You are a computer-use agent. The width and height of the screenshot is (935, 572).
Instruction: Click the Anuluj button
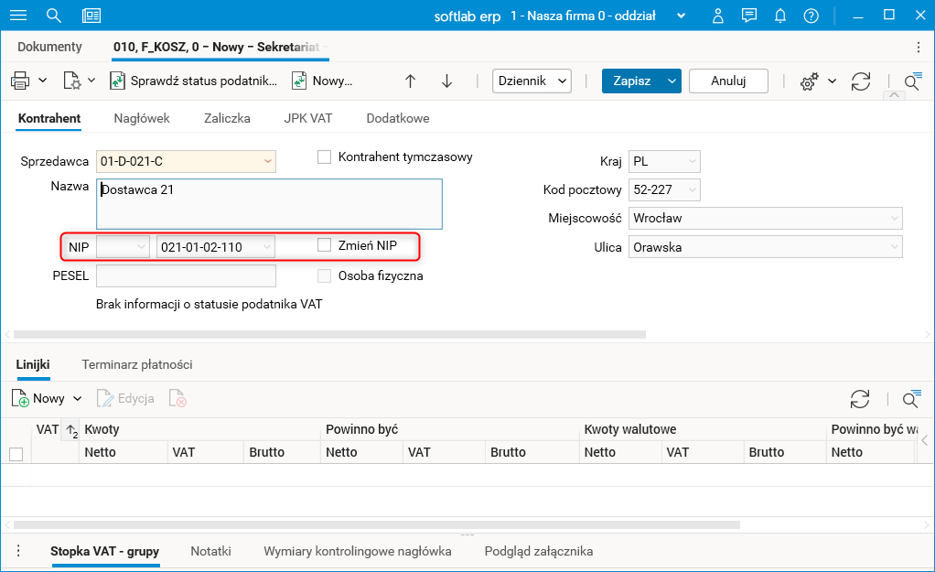tap(728, 81)
